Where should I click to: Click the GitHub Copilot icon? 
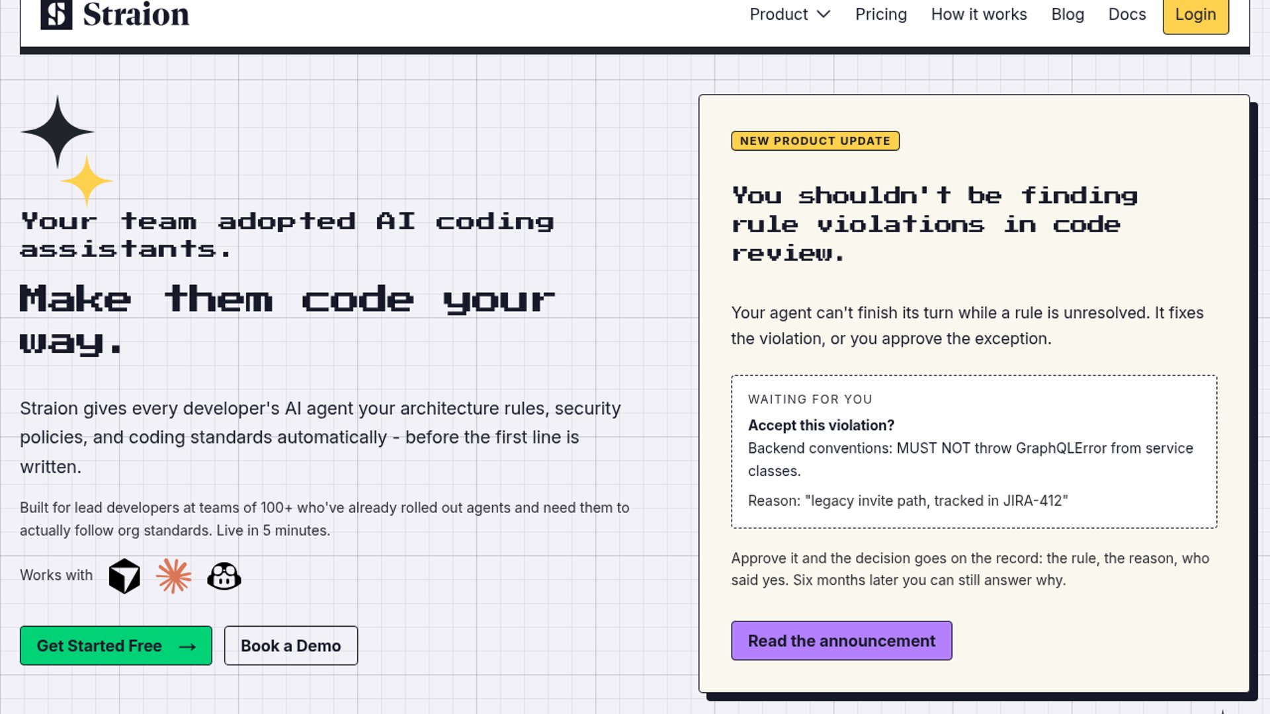coord(224,576)
